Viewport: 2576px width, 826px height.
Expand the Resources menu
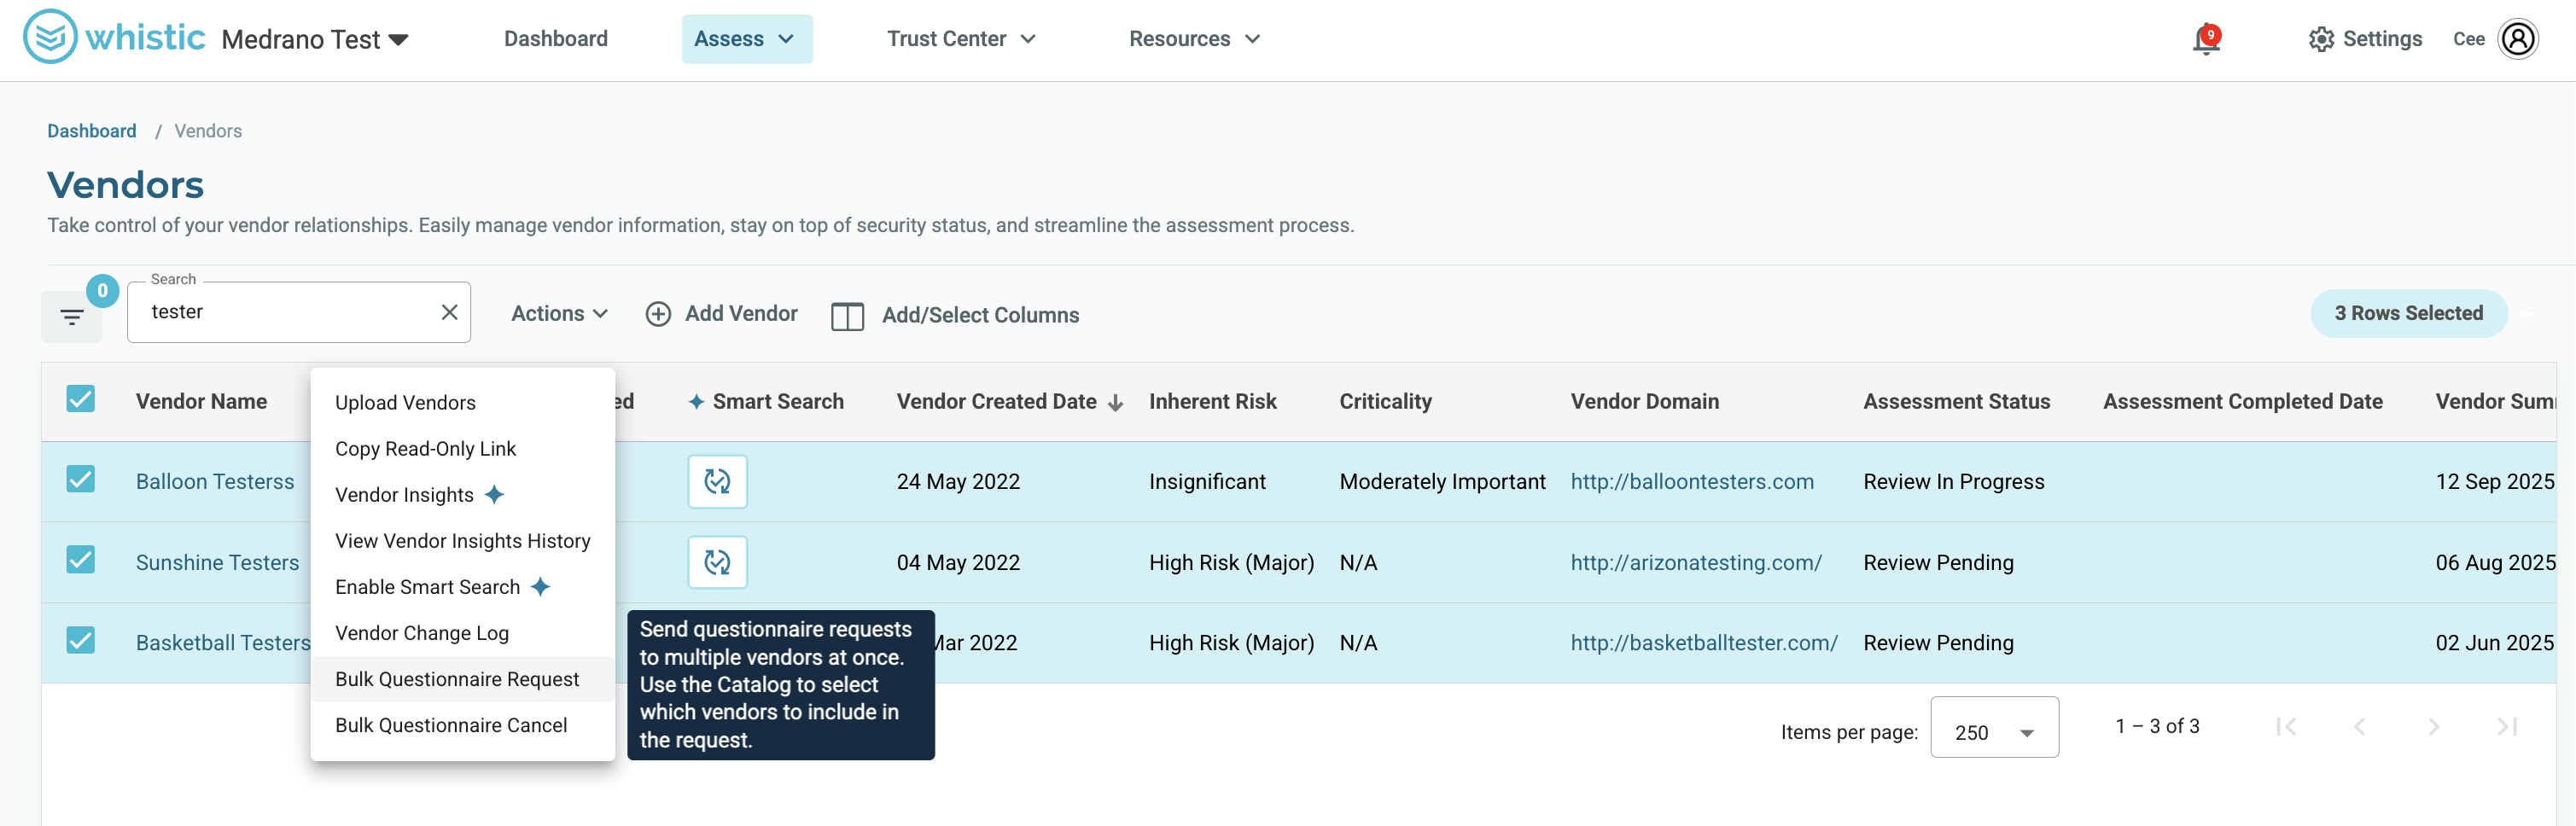(1194, 39)
